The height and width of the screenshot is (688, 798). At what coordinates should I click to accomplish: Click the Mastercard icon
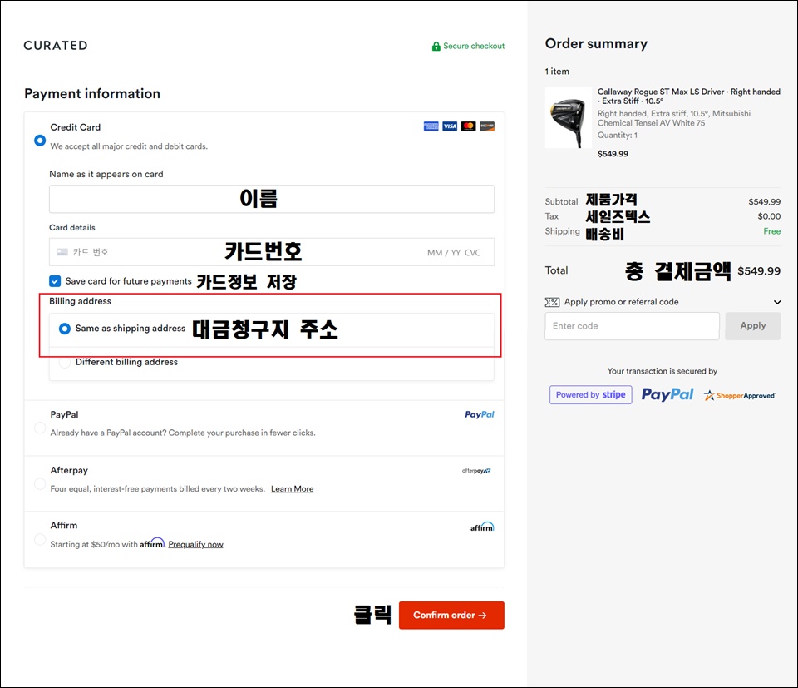pyautogui.click(x=468, y=126)
